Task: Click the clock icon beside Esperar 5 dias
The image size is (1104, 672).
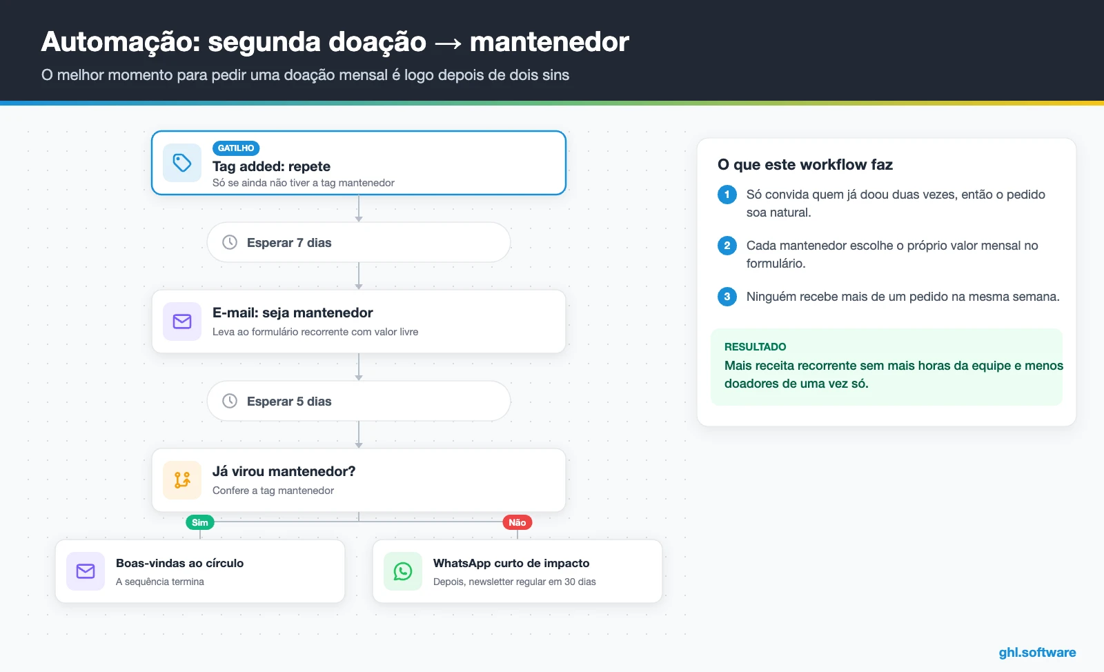Action: (230, 401)
